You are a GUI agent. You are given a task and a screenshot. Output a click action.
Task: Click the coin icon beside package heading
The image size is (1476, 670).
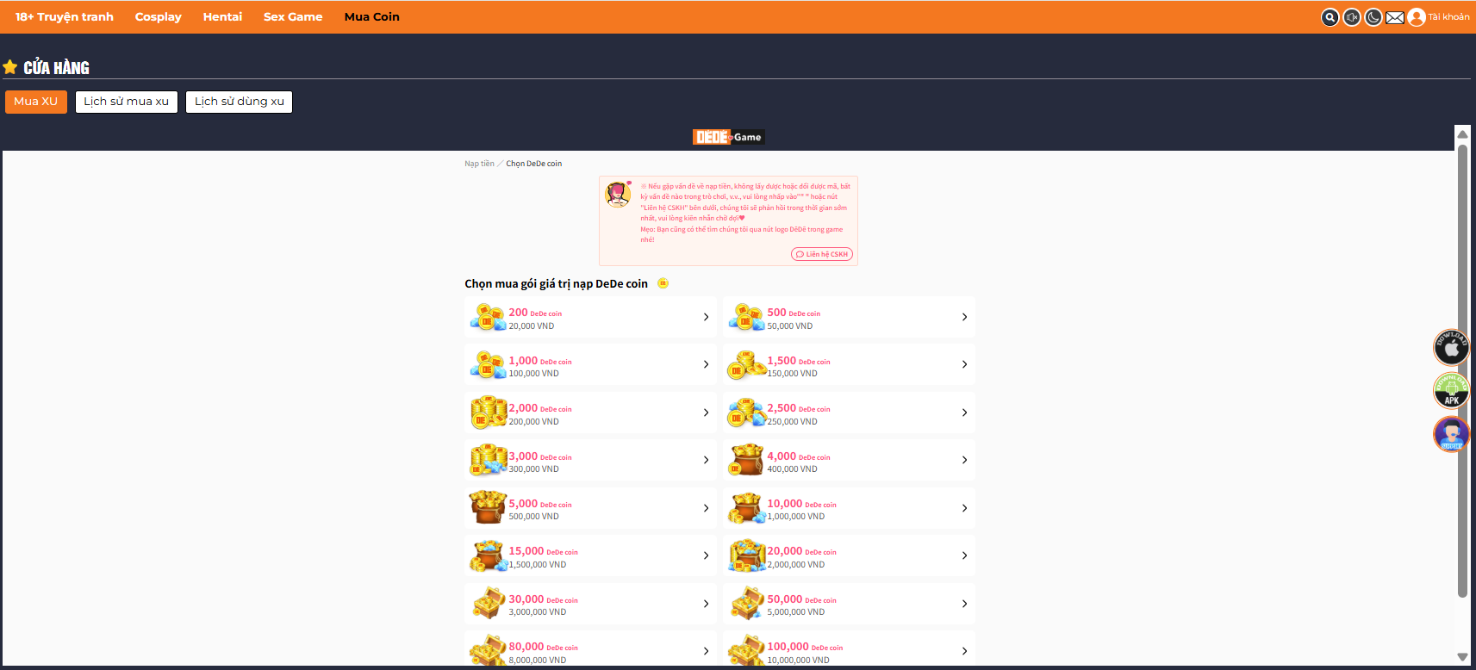click(663, 283)
